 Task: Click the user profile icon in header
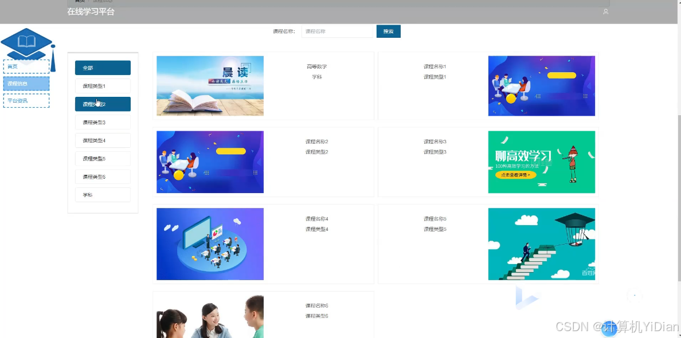(605, 11)
